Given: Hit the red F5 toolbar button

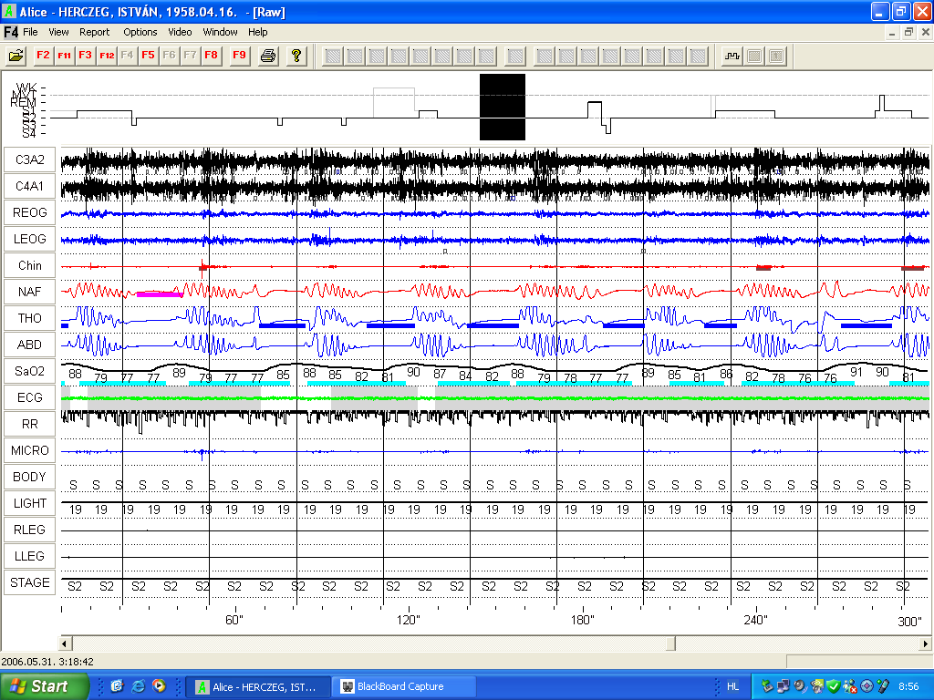Looking at the screenshot, I should (x=149, y=56).
